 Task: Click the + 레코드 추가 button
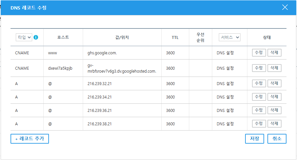click(30, 139)
